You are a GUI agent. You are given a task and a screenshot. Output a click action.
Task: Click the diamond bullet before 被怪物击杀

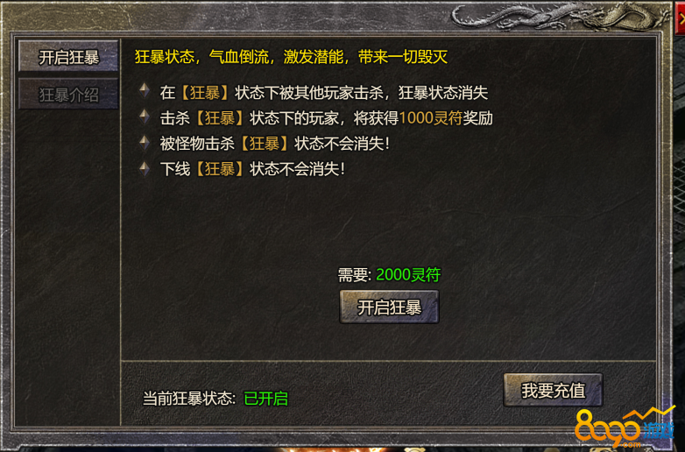pyautogui.click(x=145, y=143)
